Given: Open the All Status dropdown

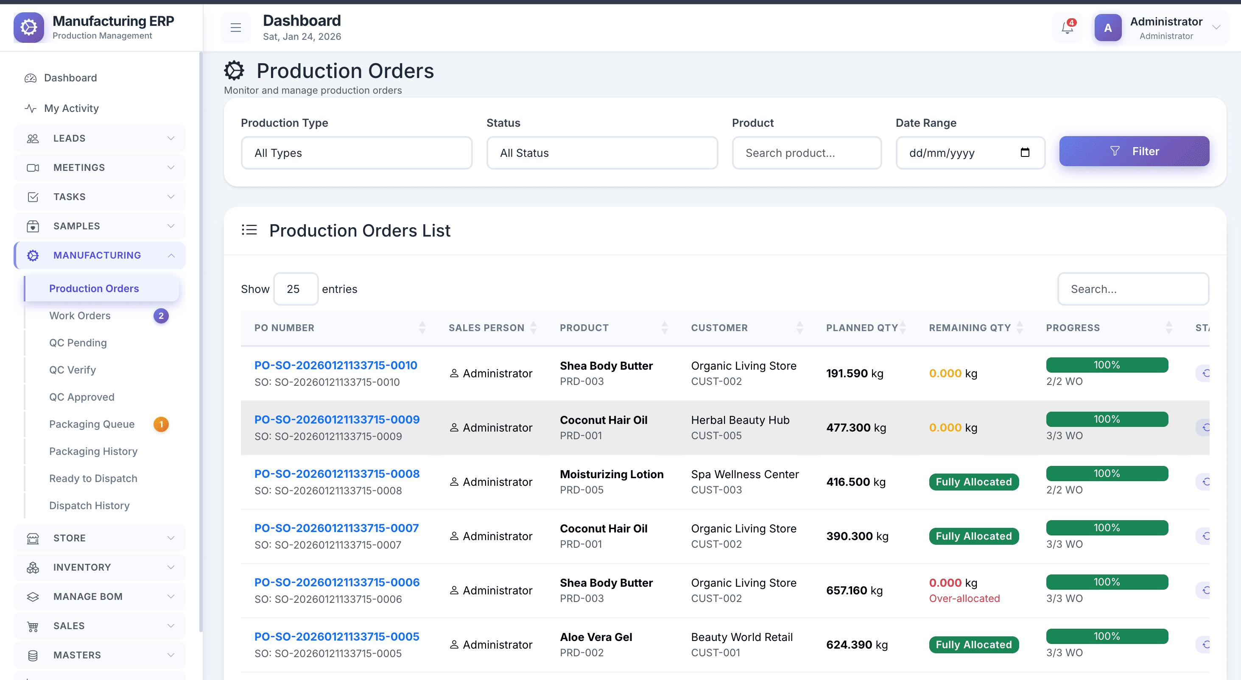Looking at the screenshot, I should click(x=602, y=153).
